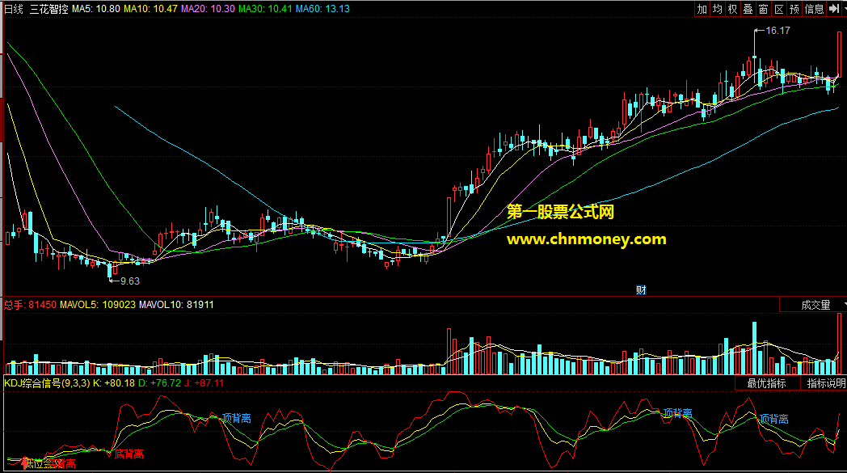
Task: Click the MA10: 10.47 value
Action: 150,9
